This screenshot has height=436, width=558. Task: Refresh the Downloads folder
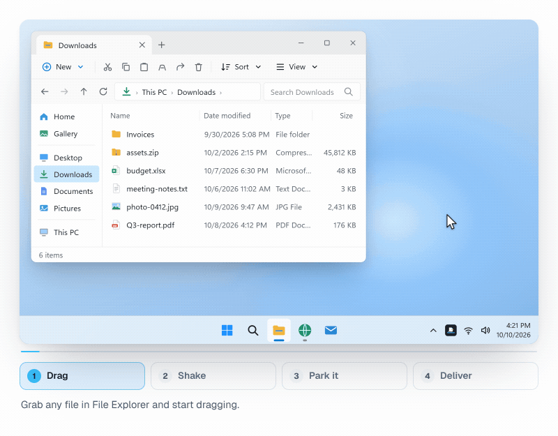point(103,92)
